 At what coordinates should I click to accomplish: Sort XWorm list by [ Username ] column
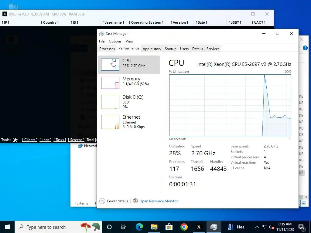(x=113, y=22)
